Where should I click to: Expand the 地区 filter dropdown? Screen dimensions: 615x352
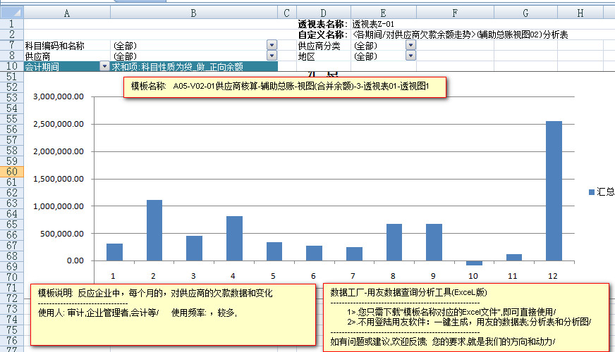tap(410, 56)
